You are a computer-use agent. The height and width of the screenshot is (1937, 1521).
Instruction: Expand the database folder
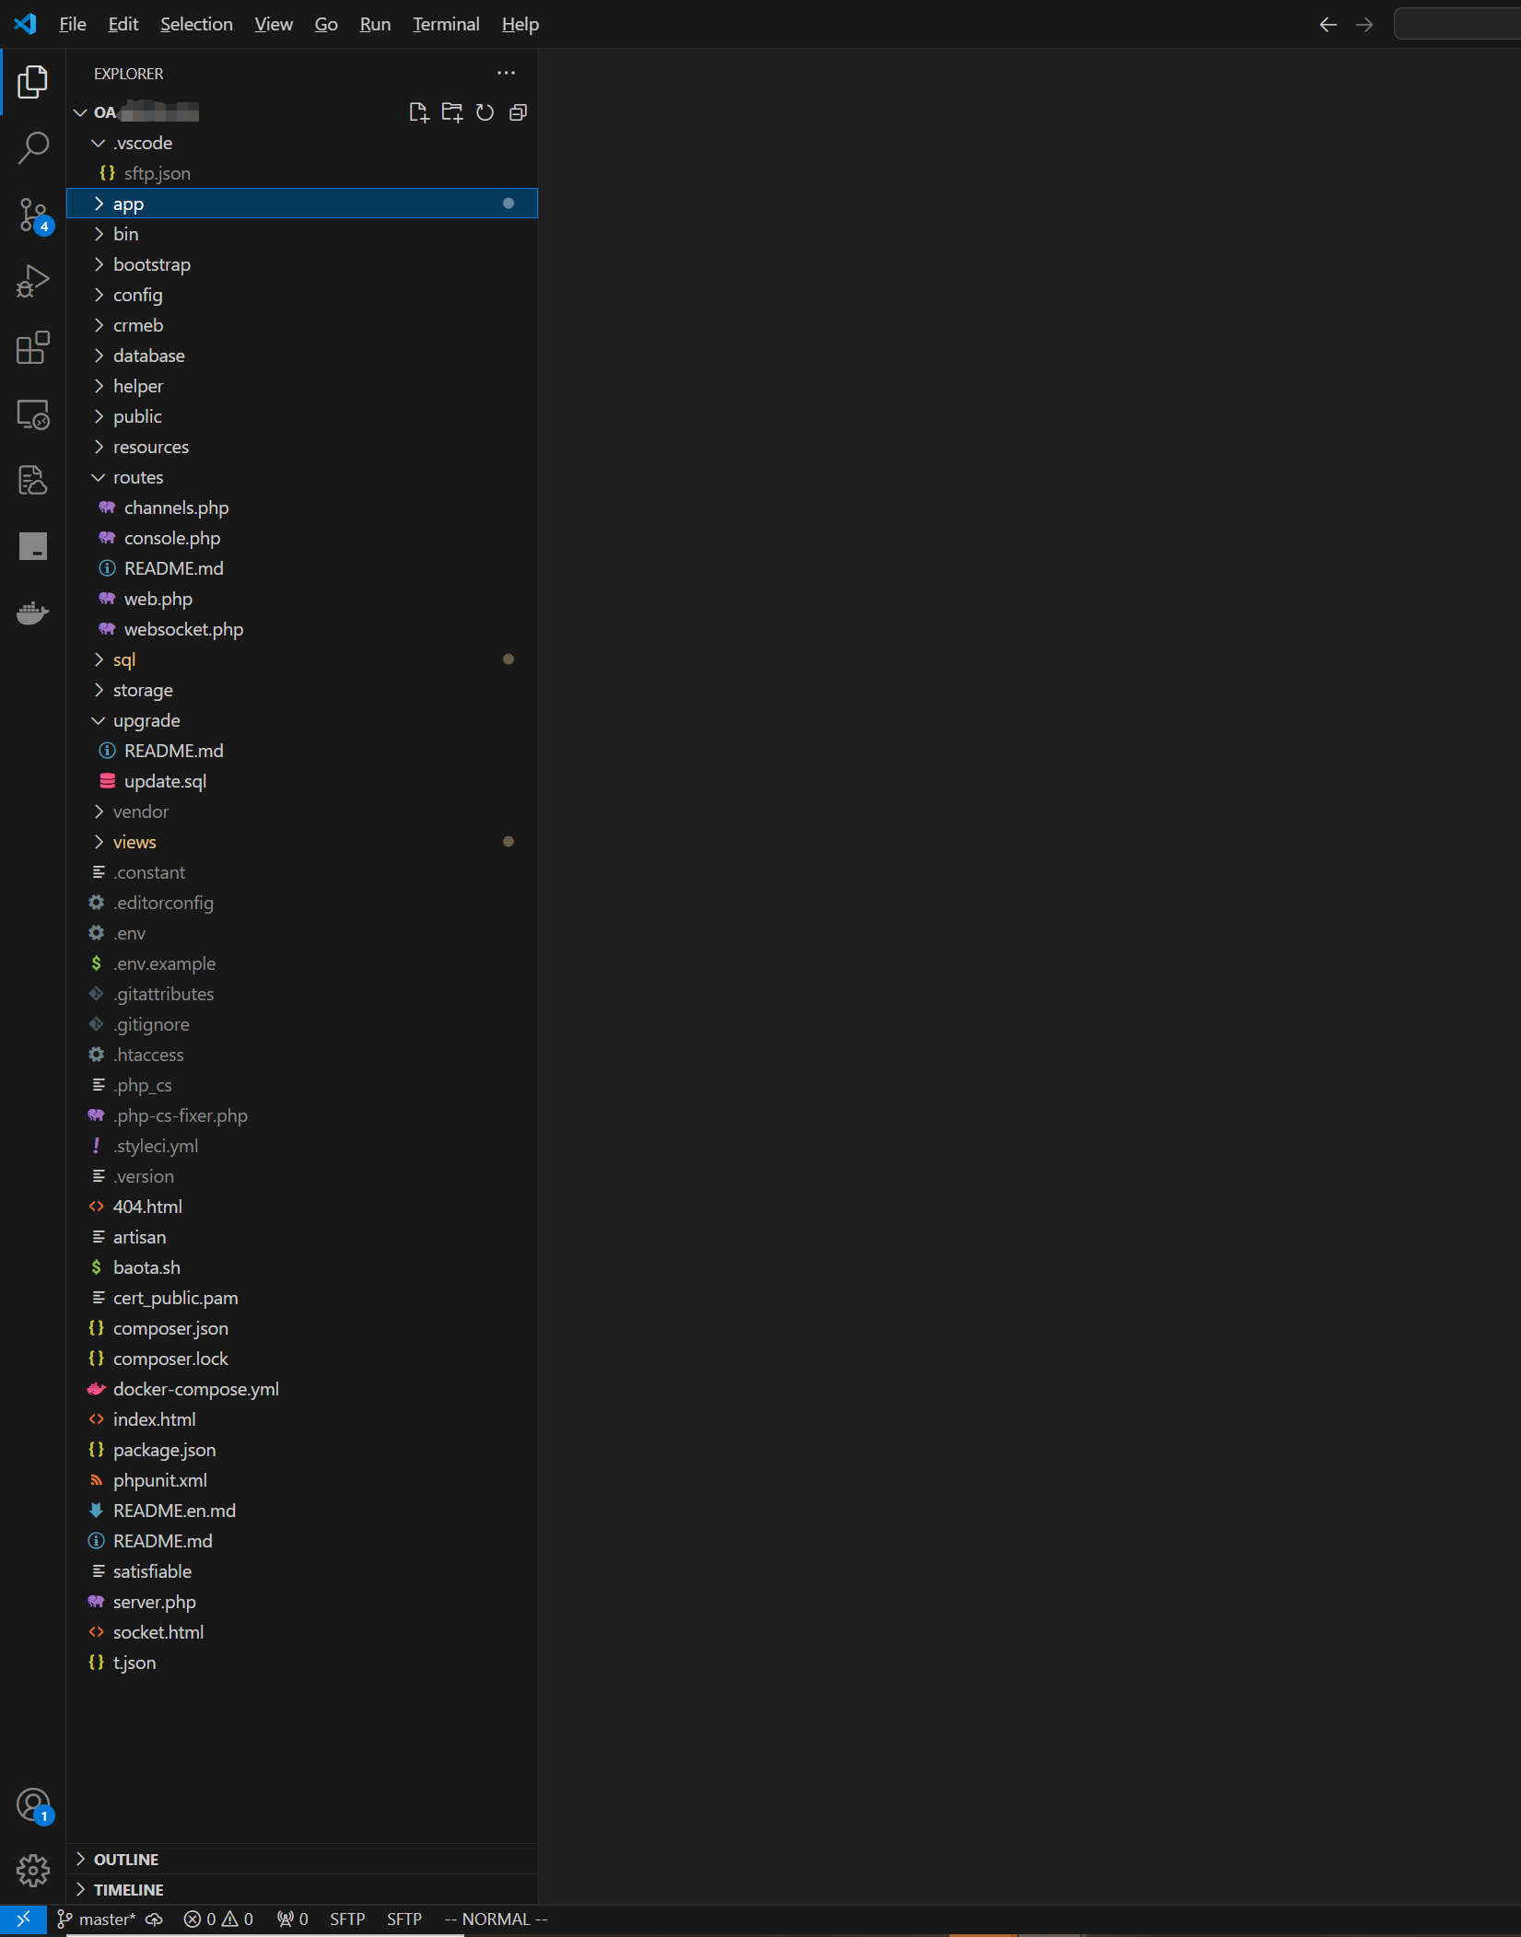[302, 356]
